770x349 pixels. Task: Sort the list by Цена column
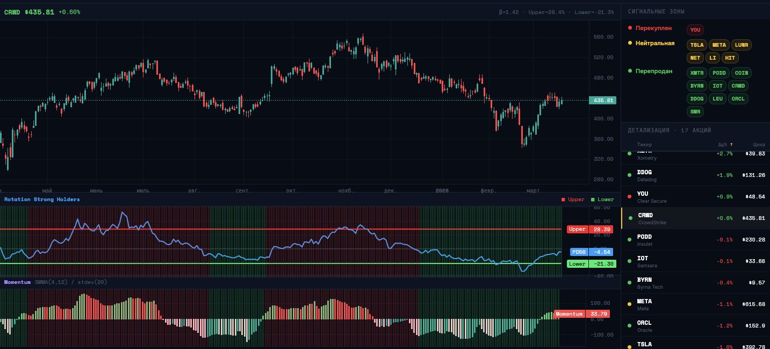click(758, 145)
